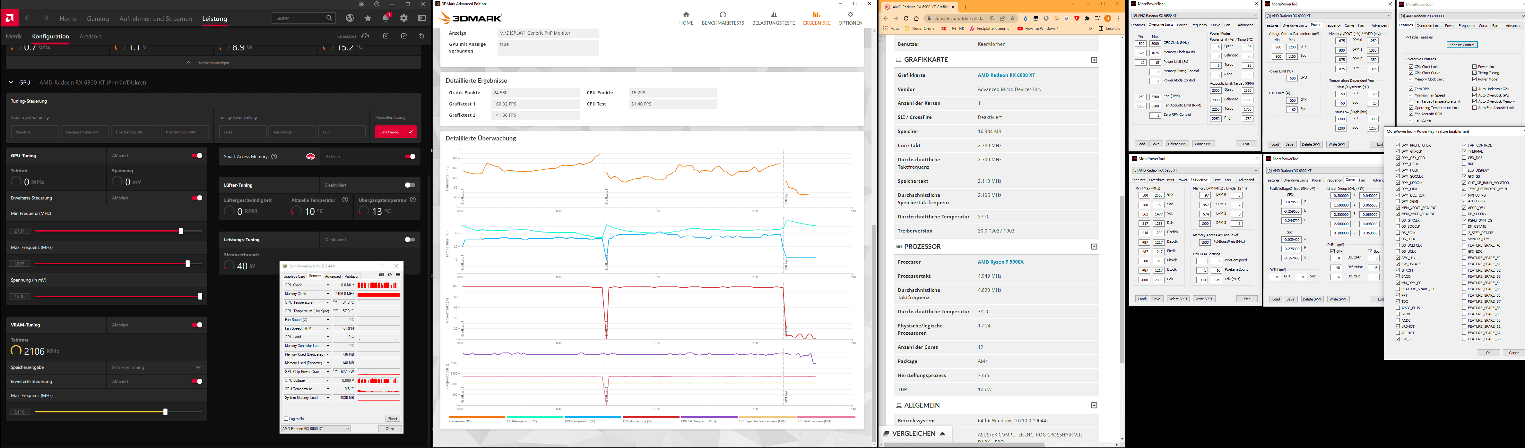Image resolution: width=1525 pixels, height=448 pixels.
Task: Enable the Lüfter-Tuning switch
Action: [410, 185]
